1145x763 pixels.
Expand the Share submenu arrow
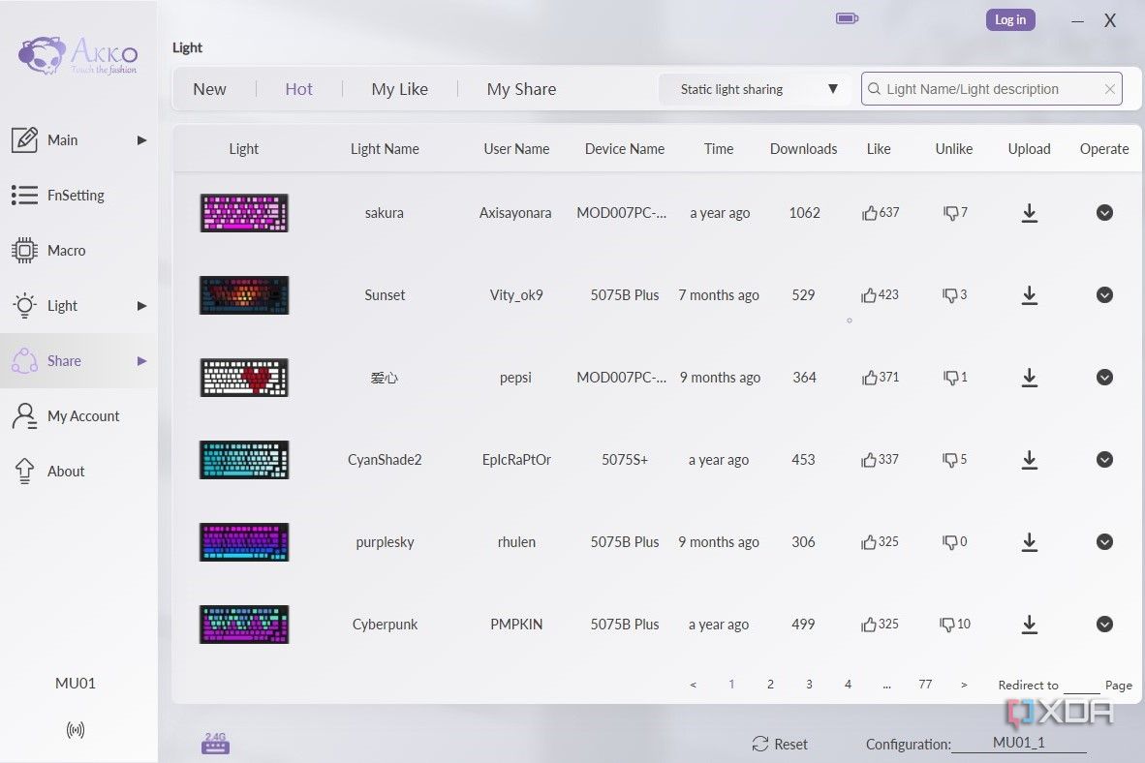(x=141, y=361)
